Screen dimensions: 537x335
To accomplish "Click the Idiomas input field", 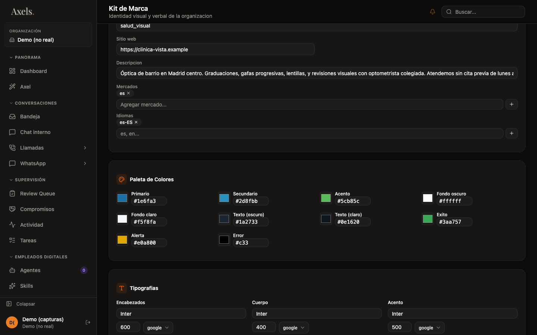I will click(x=310, y=133).
